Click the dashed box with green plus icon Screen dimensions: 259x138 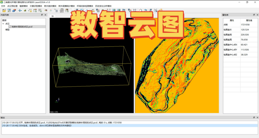pyautogui.click(x=35, y=10)
